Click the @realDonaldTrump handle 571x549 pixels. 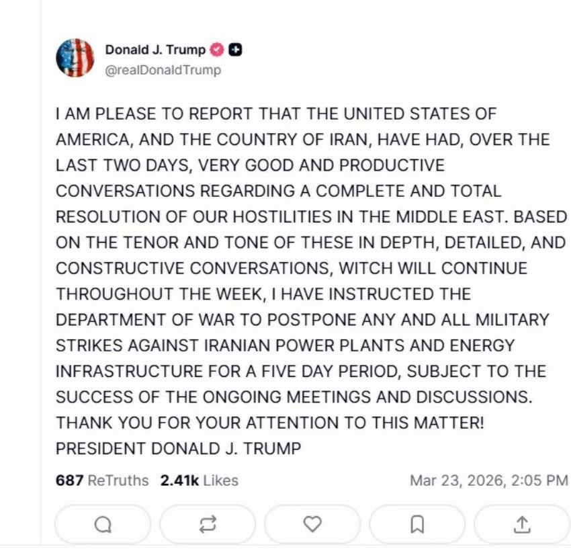coord(163,70)
